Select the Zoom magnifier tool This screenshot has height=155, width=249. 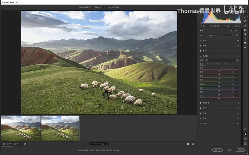tap(245, 129)
